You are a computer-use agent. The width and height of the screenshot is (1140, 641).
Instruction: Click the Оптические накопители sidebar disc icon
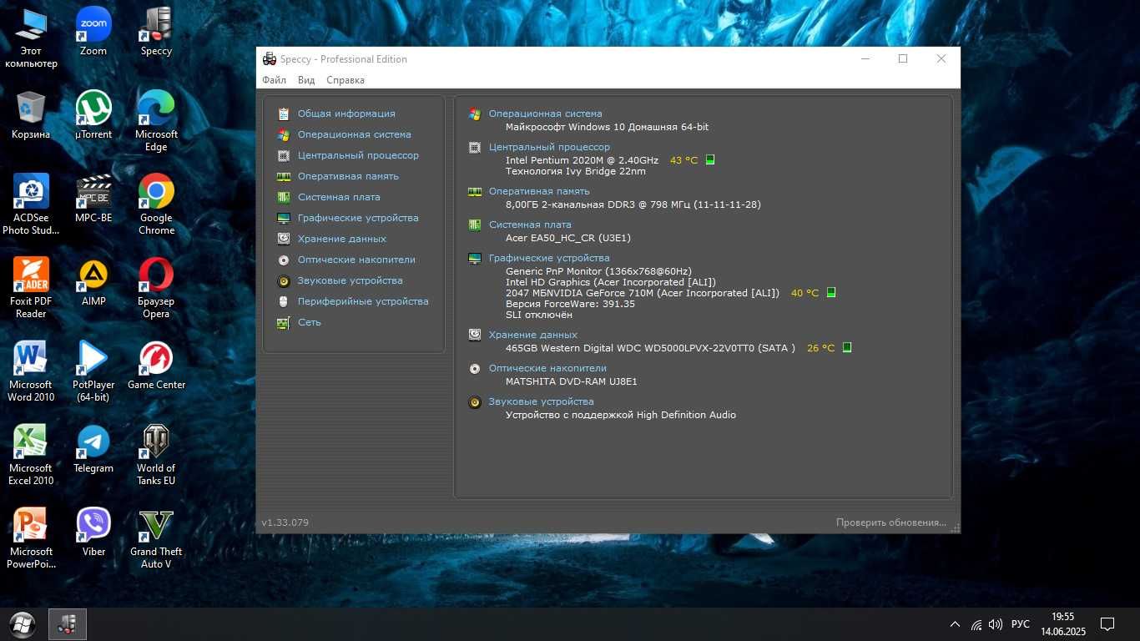click(x=284, y=260)
